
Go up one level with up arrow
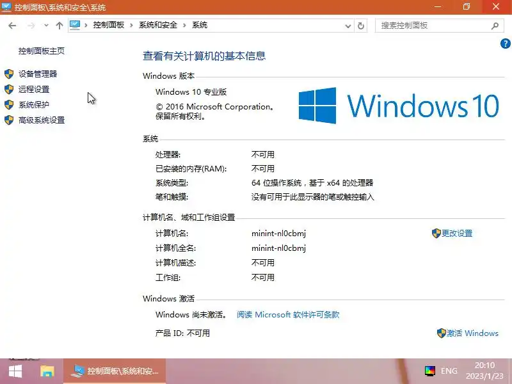(60, 26)
